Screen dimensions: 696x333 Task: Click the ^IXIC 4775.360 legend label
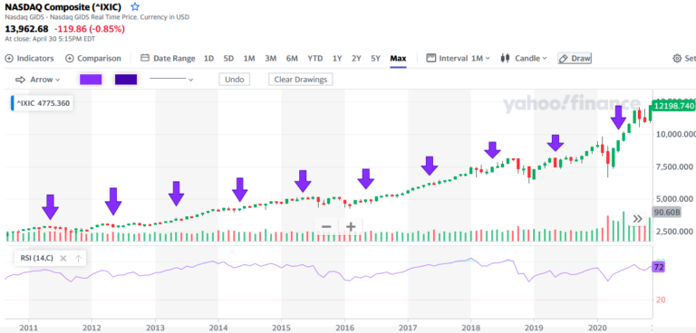43,103
